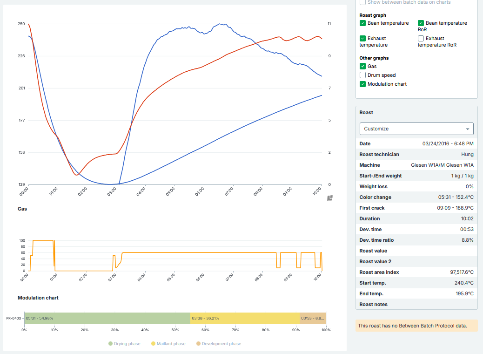Screen dimensions: 483x354
Task: Click the PR-0403 modulation row label
Action: 14,318
